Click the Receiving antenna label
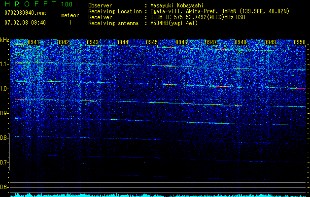This screenshot has height=197, width=310. 113,23
